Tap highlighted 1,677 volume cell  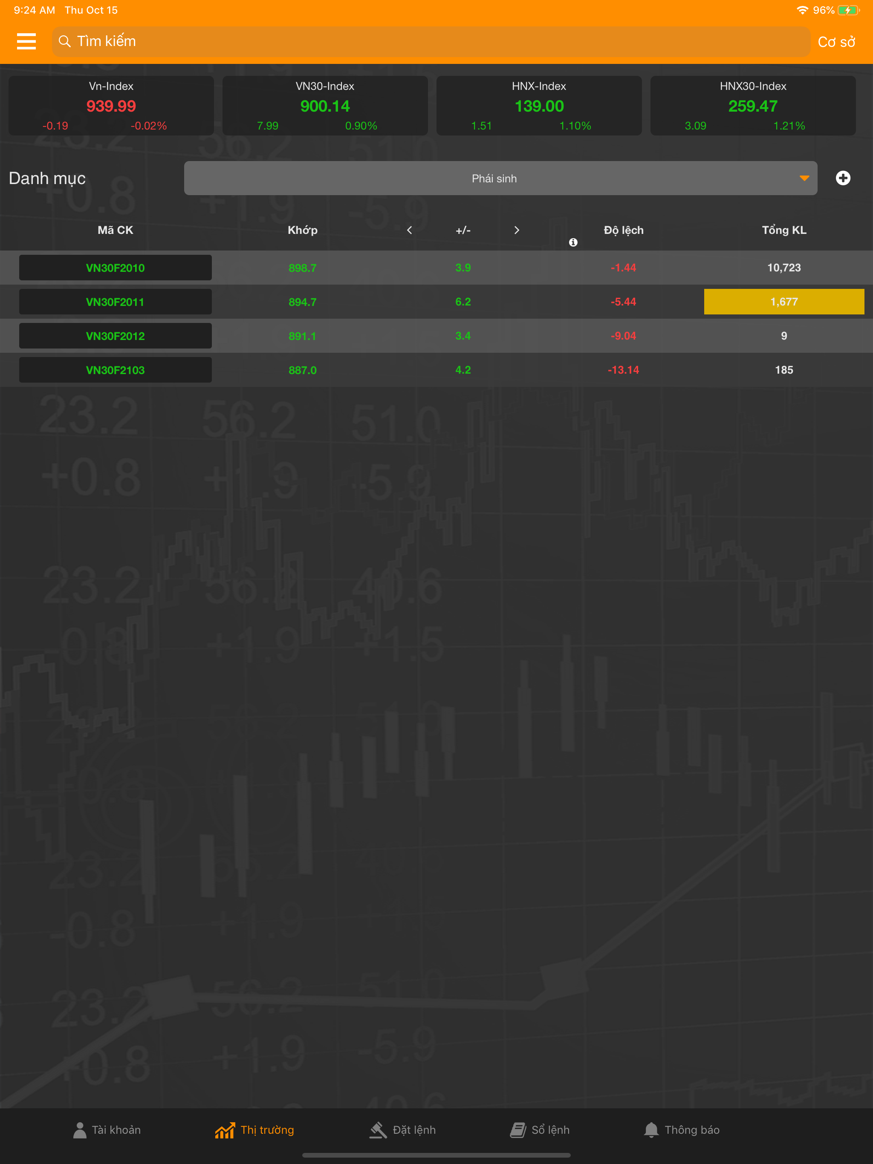point(783,302)
